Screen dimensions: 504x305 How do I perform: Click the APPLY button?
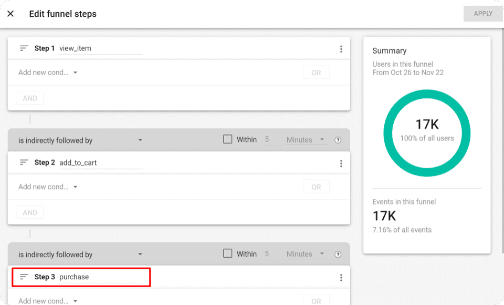(482, 14)
